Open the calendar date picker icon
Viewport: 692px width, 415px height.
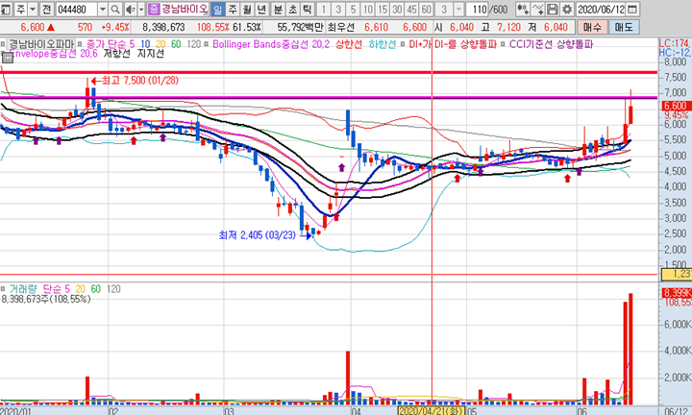[632, 9]
